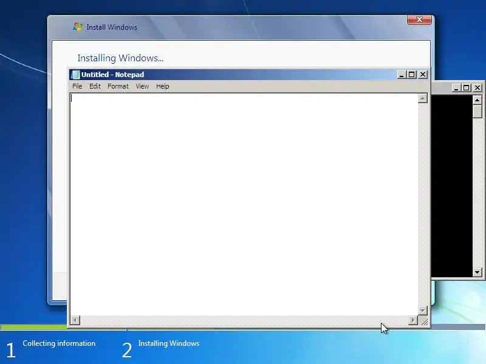Click the command prompt scrollbar thumb
486x364 pixels.
(477, 112)
